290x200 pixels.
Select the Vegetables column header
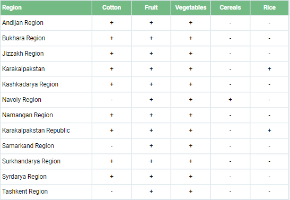click(191, 7)
